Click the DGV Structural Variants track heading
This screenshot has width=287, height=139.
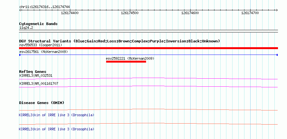[120, 41]
